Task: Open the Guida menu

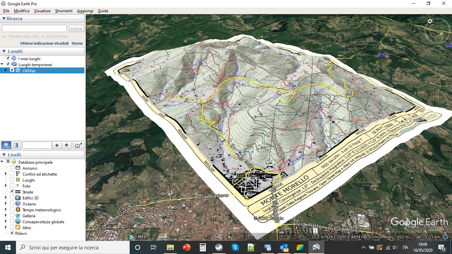Action: 103,11
